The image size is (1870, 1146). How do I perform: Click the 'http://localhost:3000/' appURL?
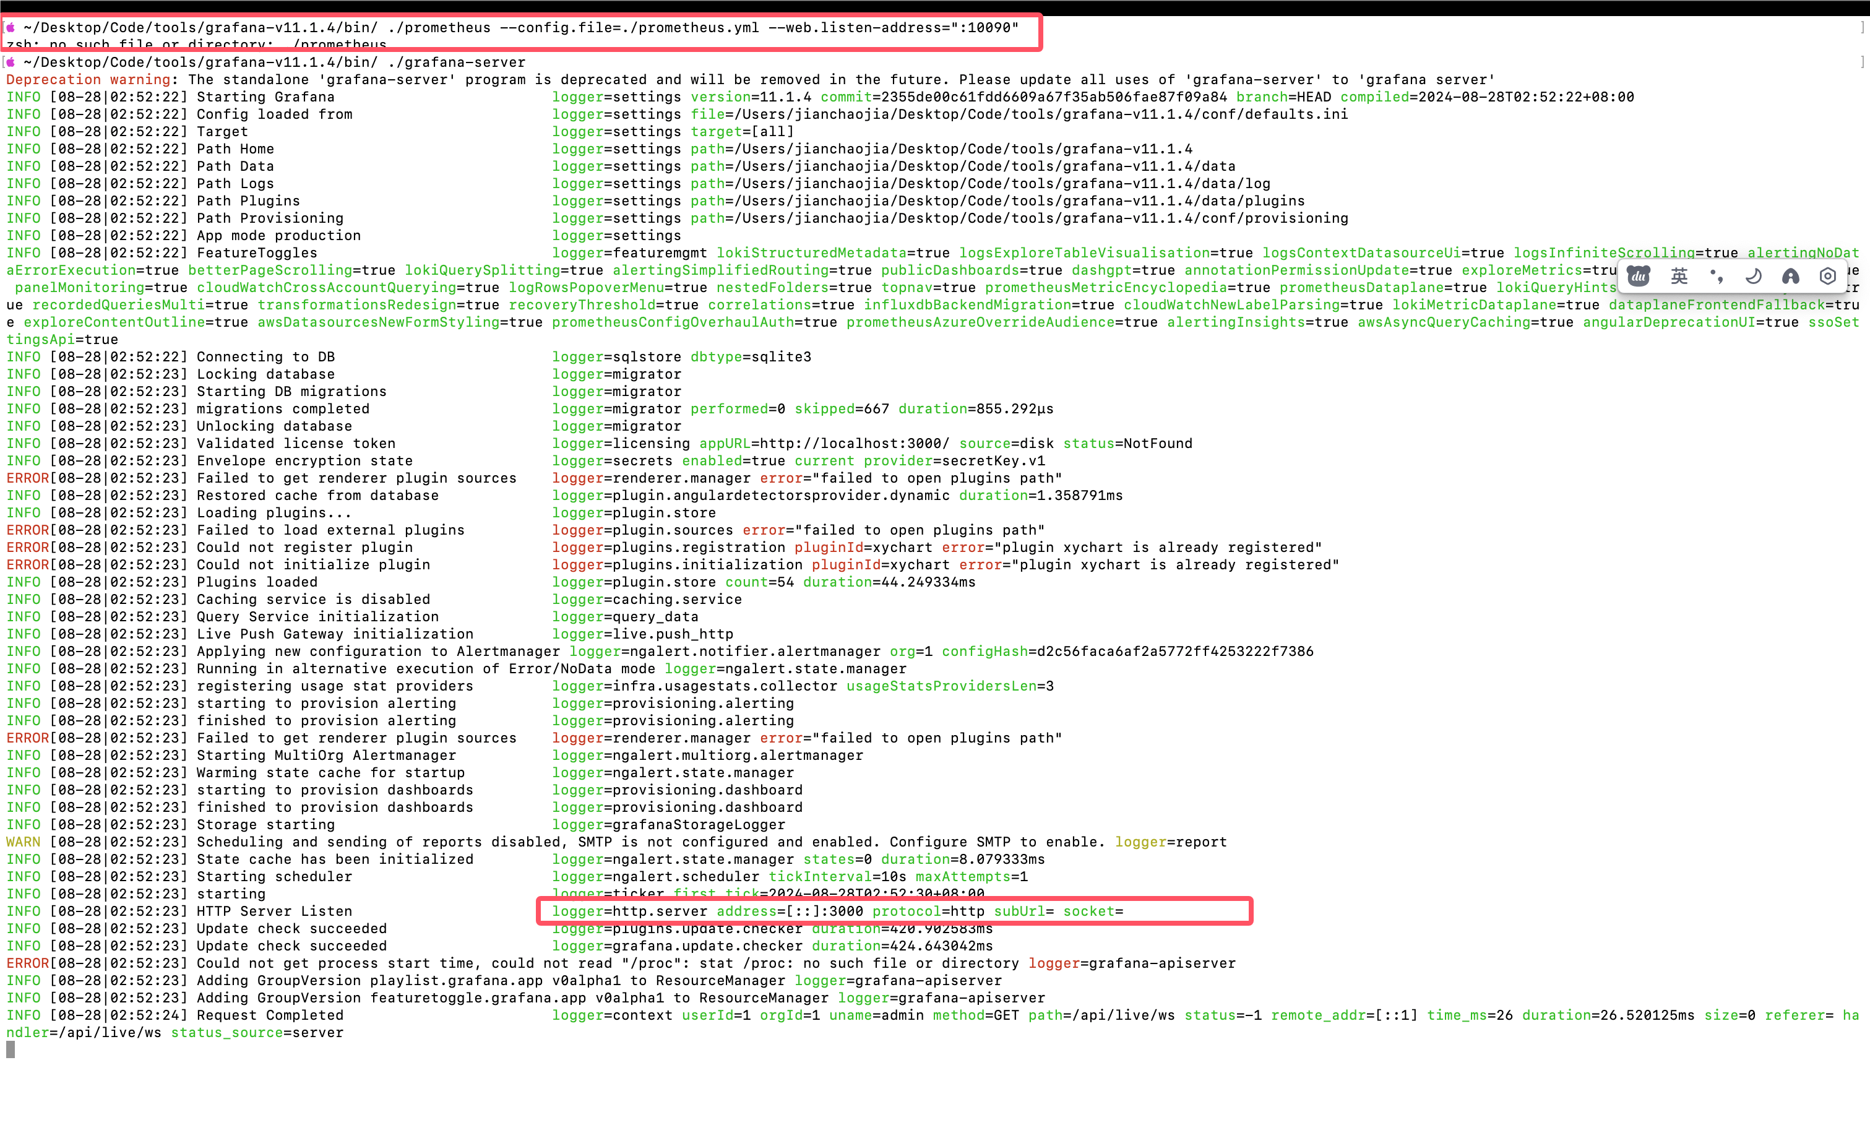[855, 444]
